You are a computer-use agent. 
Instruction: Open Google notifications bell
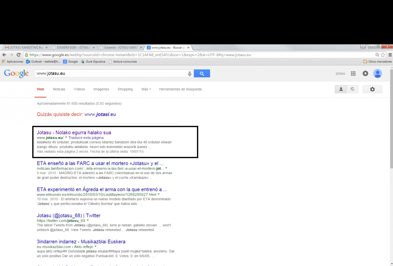[365, 73]
